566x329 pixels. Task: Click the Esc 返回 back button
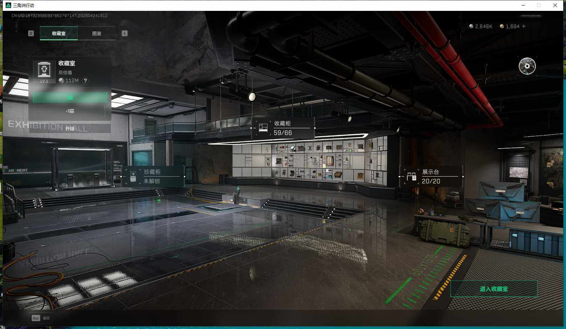pos(41,318)
